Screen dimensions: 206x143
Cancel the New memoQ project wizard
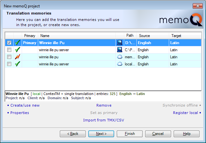click(158, 134)
